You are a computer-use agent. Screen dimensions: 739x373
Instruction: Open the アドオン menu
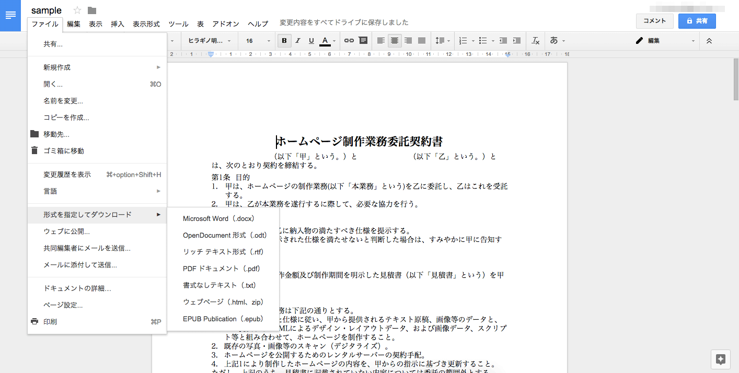pyautogui.click(x=226, y=24)
